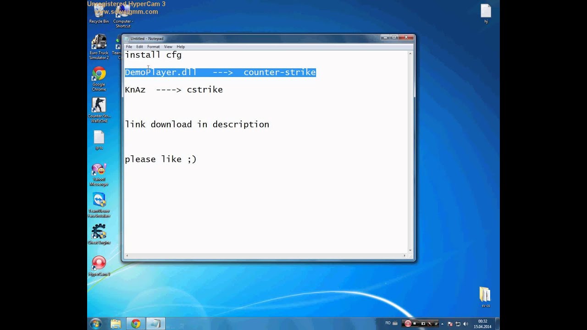Click the Notepad taskbar button

[x=155, y=324]
